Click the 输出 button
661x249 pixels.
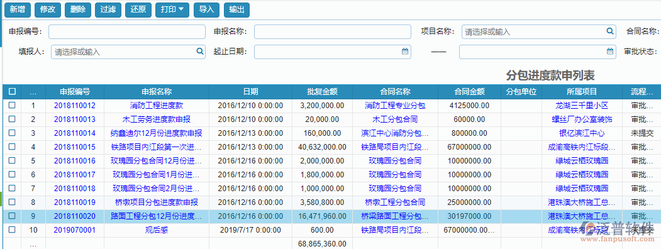(x=236, y=9)
